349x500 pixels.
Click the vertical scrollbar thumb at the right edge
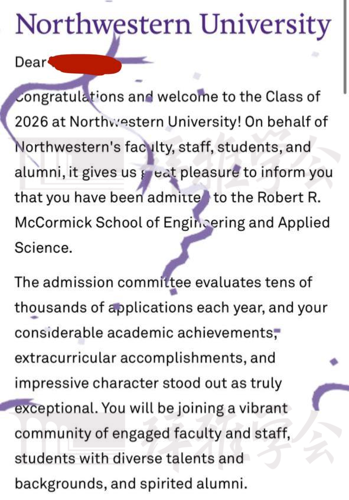345,47
